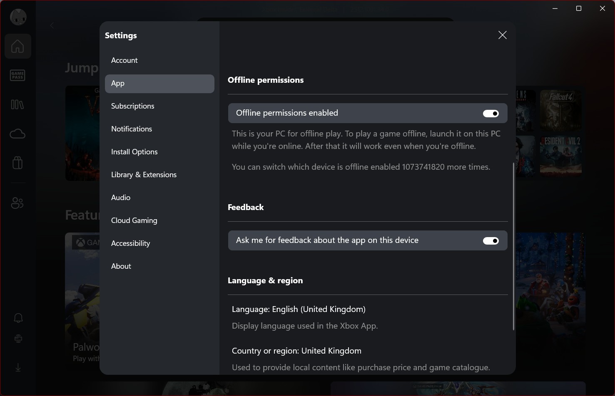The height and width of the screenshot is (396, 615).
Task: Open the Notifications settings section
Action: pyautogui.click(x=132, y=129)
